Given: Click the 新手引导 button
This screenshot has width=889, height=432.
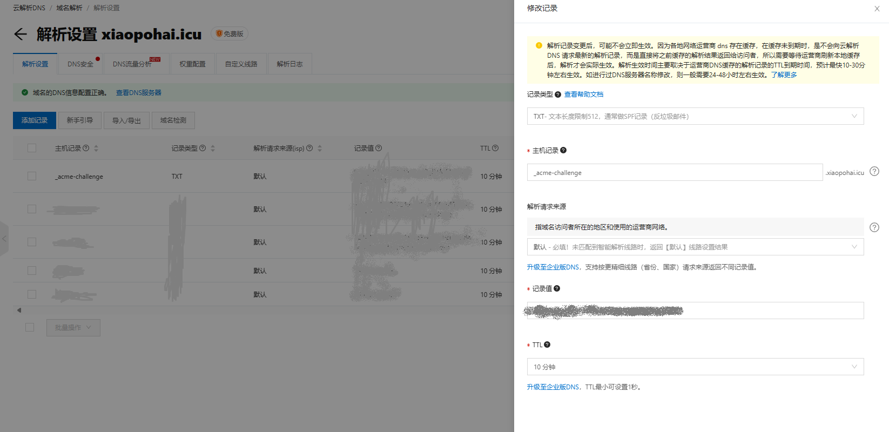Looking at the screenshot, I should (80, 120).
